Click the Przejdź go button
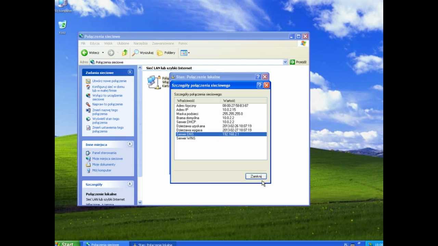 (x=298, y=62)
